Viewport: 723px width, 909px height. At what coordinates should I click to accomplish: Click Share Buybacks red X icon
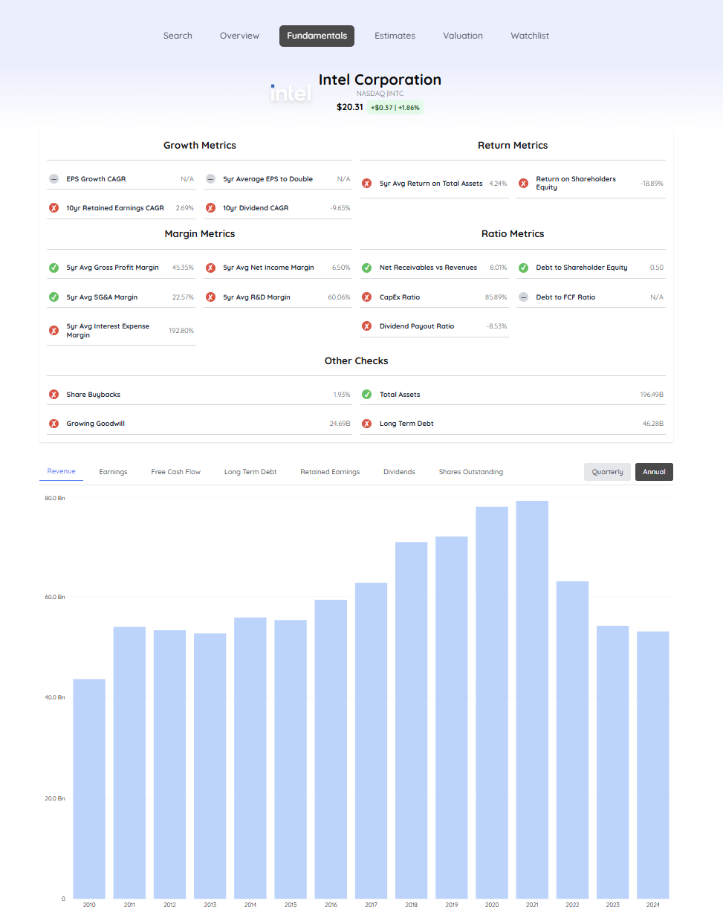click(x=54, y=395)
